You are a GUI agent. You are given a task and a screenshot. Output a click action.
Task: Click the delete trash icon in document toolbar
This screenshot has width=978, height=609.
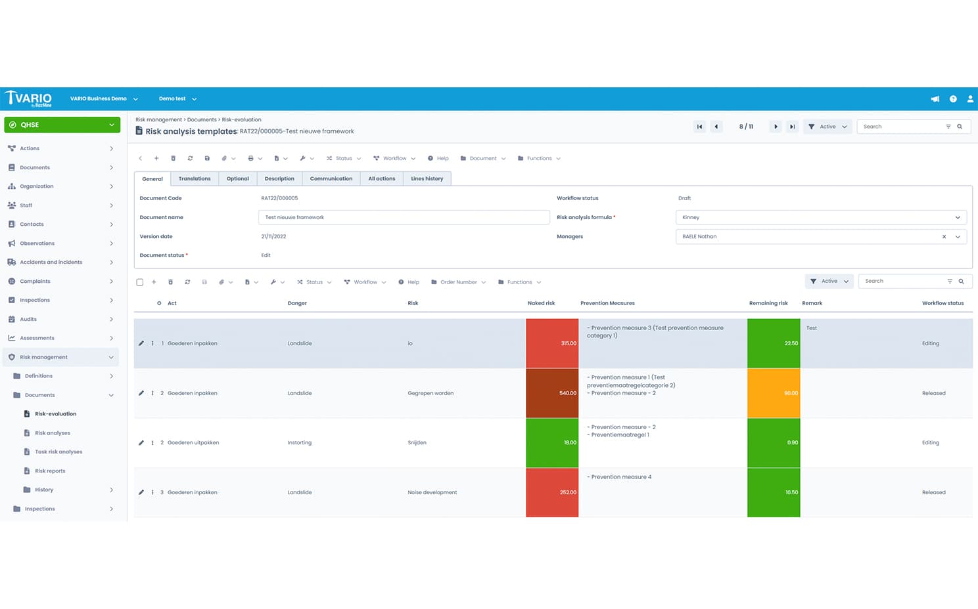click(x=173, y=158)
